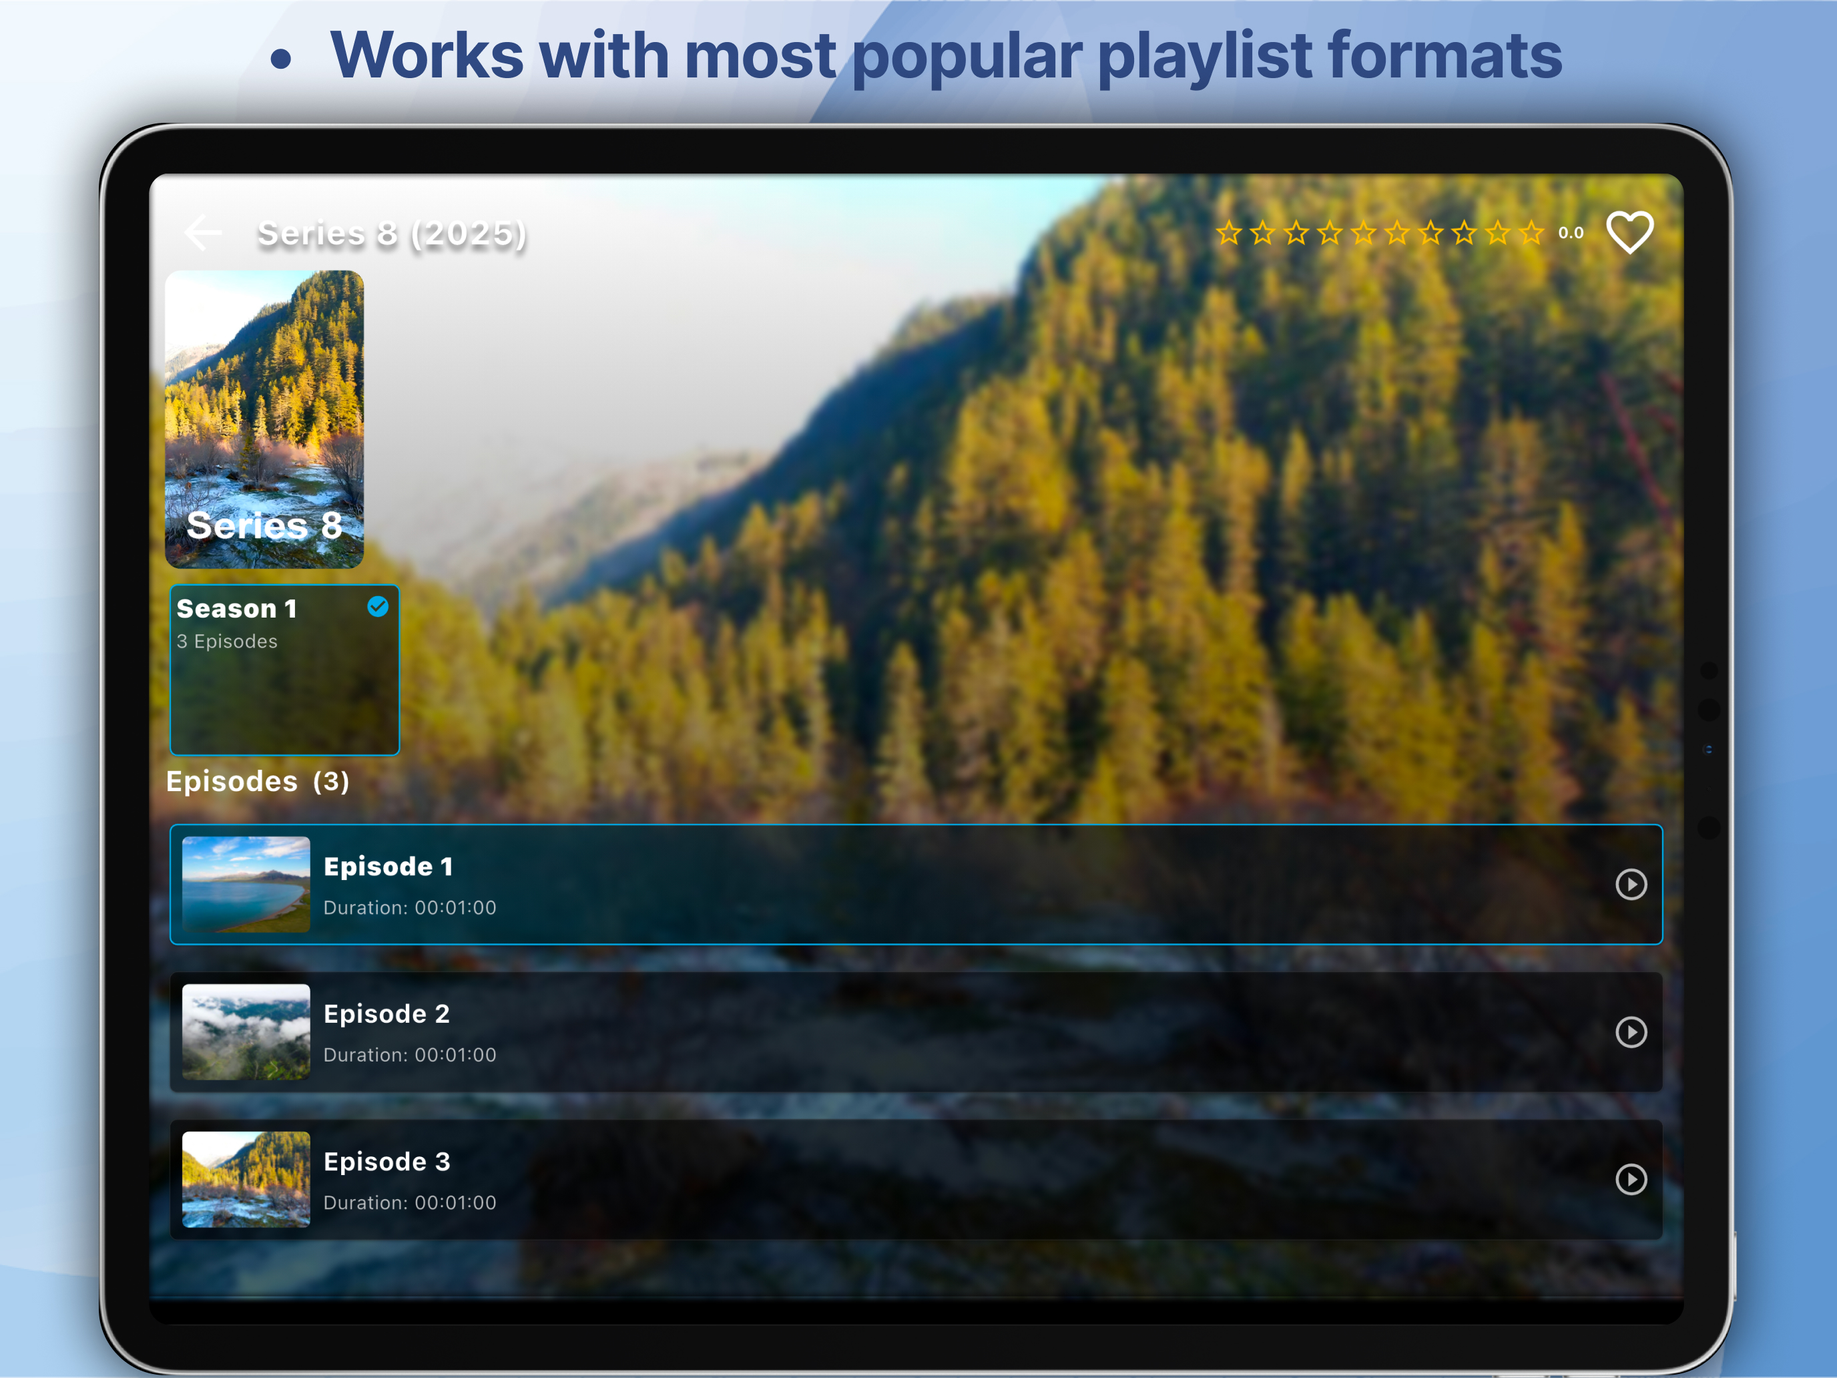
Task: Play Episode 3 using its play icon
Action: [x=1631, y=1180]
